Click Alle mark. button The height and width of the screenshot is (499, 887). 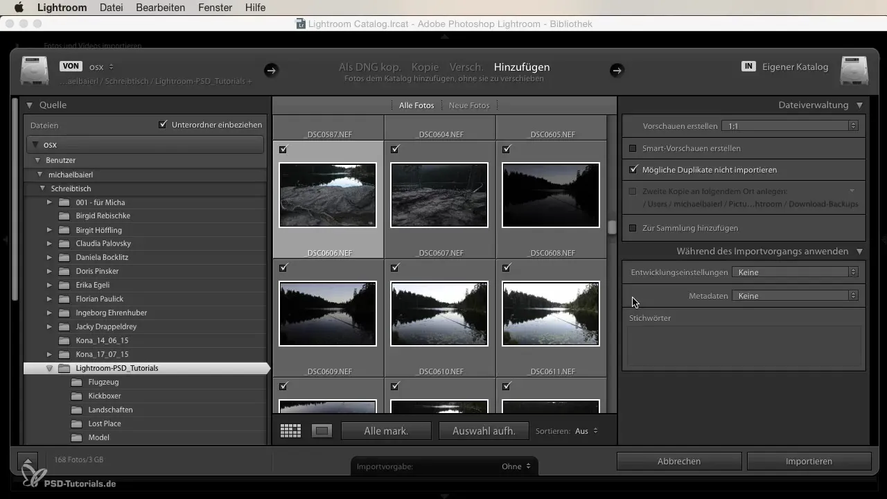point(386,431)
